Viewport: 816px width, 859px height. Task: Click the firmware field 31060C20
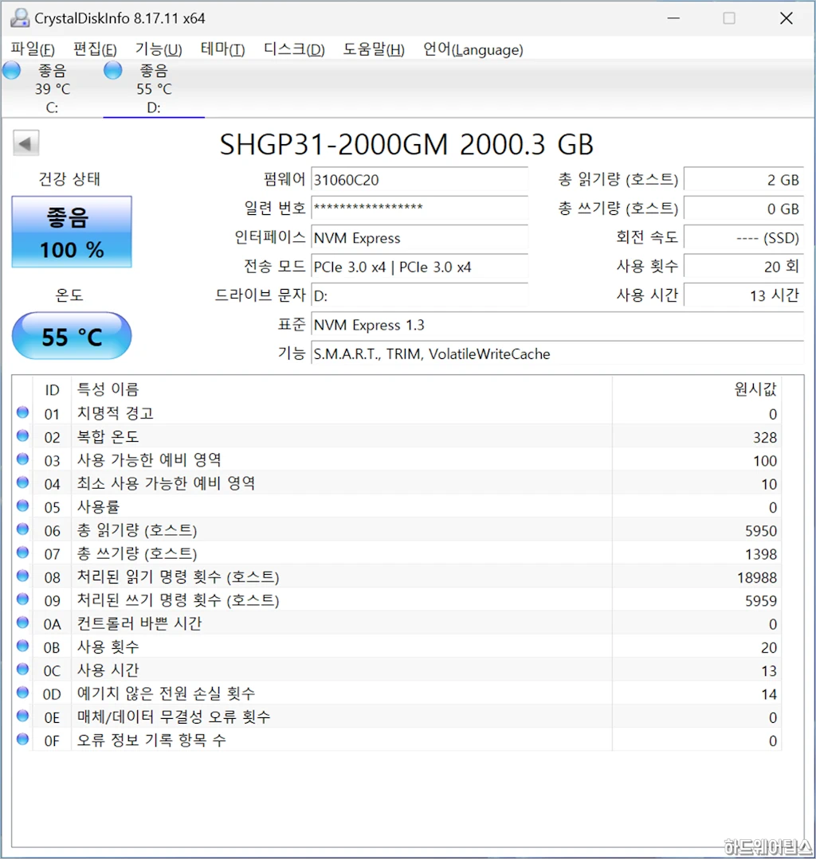point(419,180)
